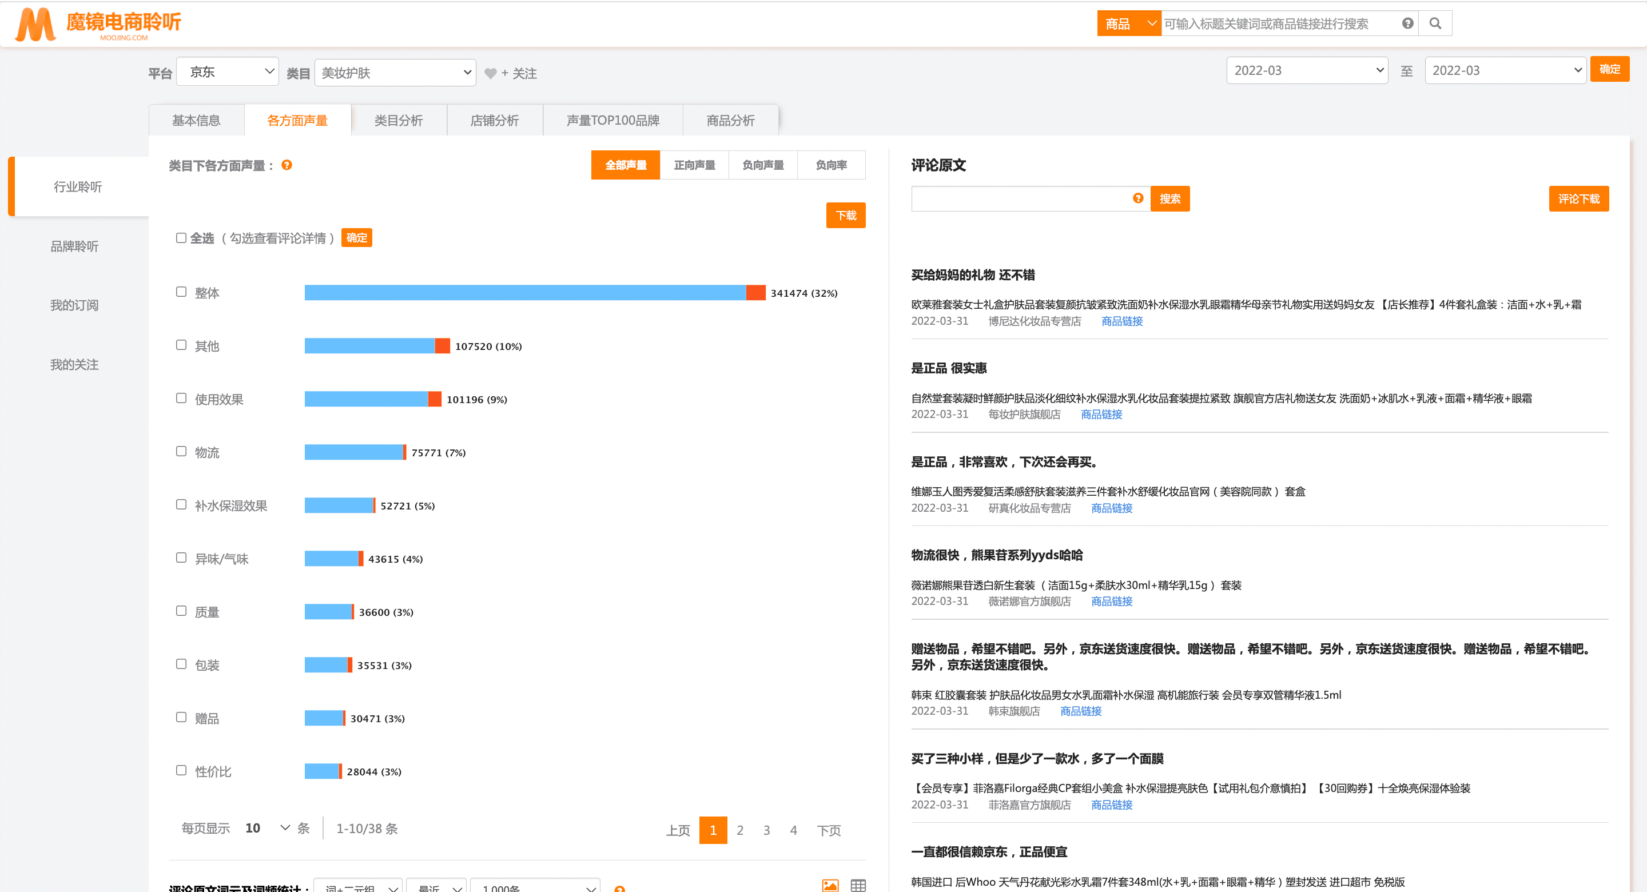Screen dimensions: 1647x892
Task: Switch to image chart view icon
Action: tap(830, 885)
